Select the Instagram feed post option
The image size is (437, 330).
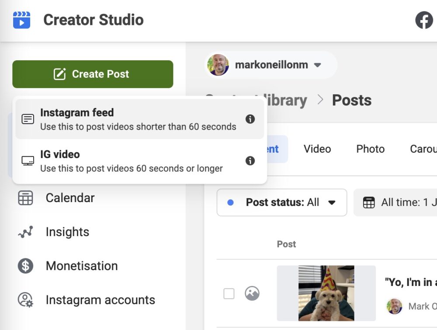click(131, 119)
